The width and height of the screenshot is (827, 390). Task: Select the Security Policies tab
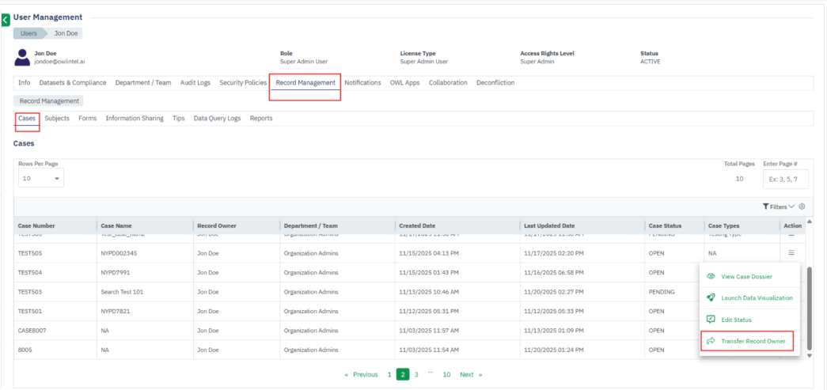click(243, 82)
